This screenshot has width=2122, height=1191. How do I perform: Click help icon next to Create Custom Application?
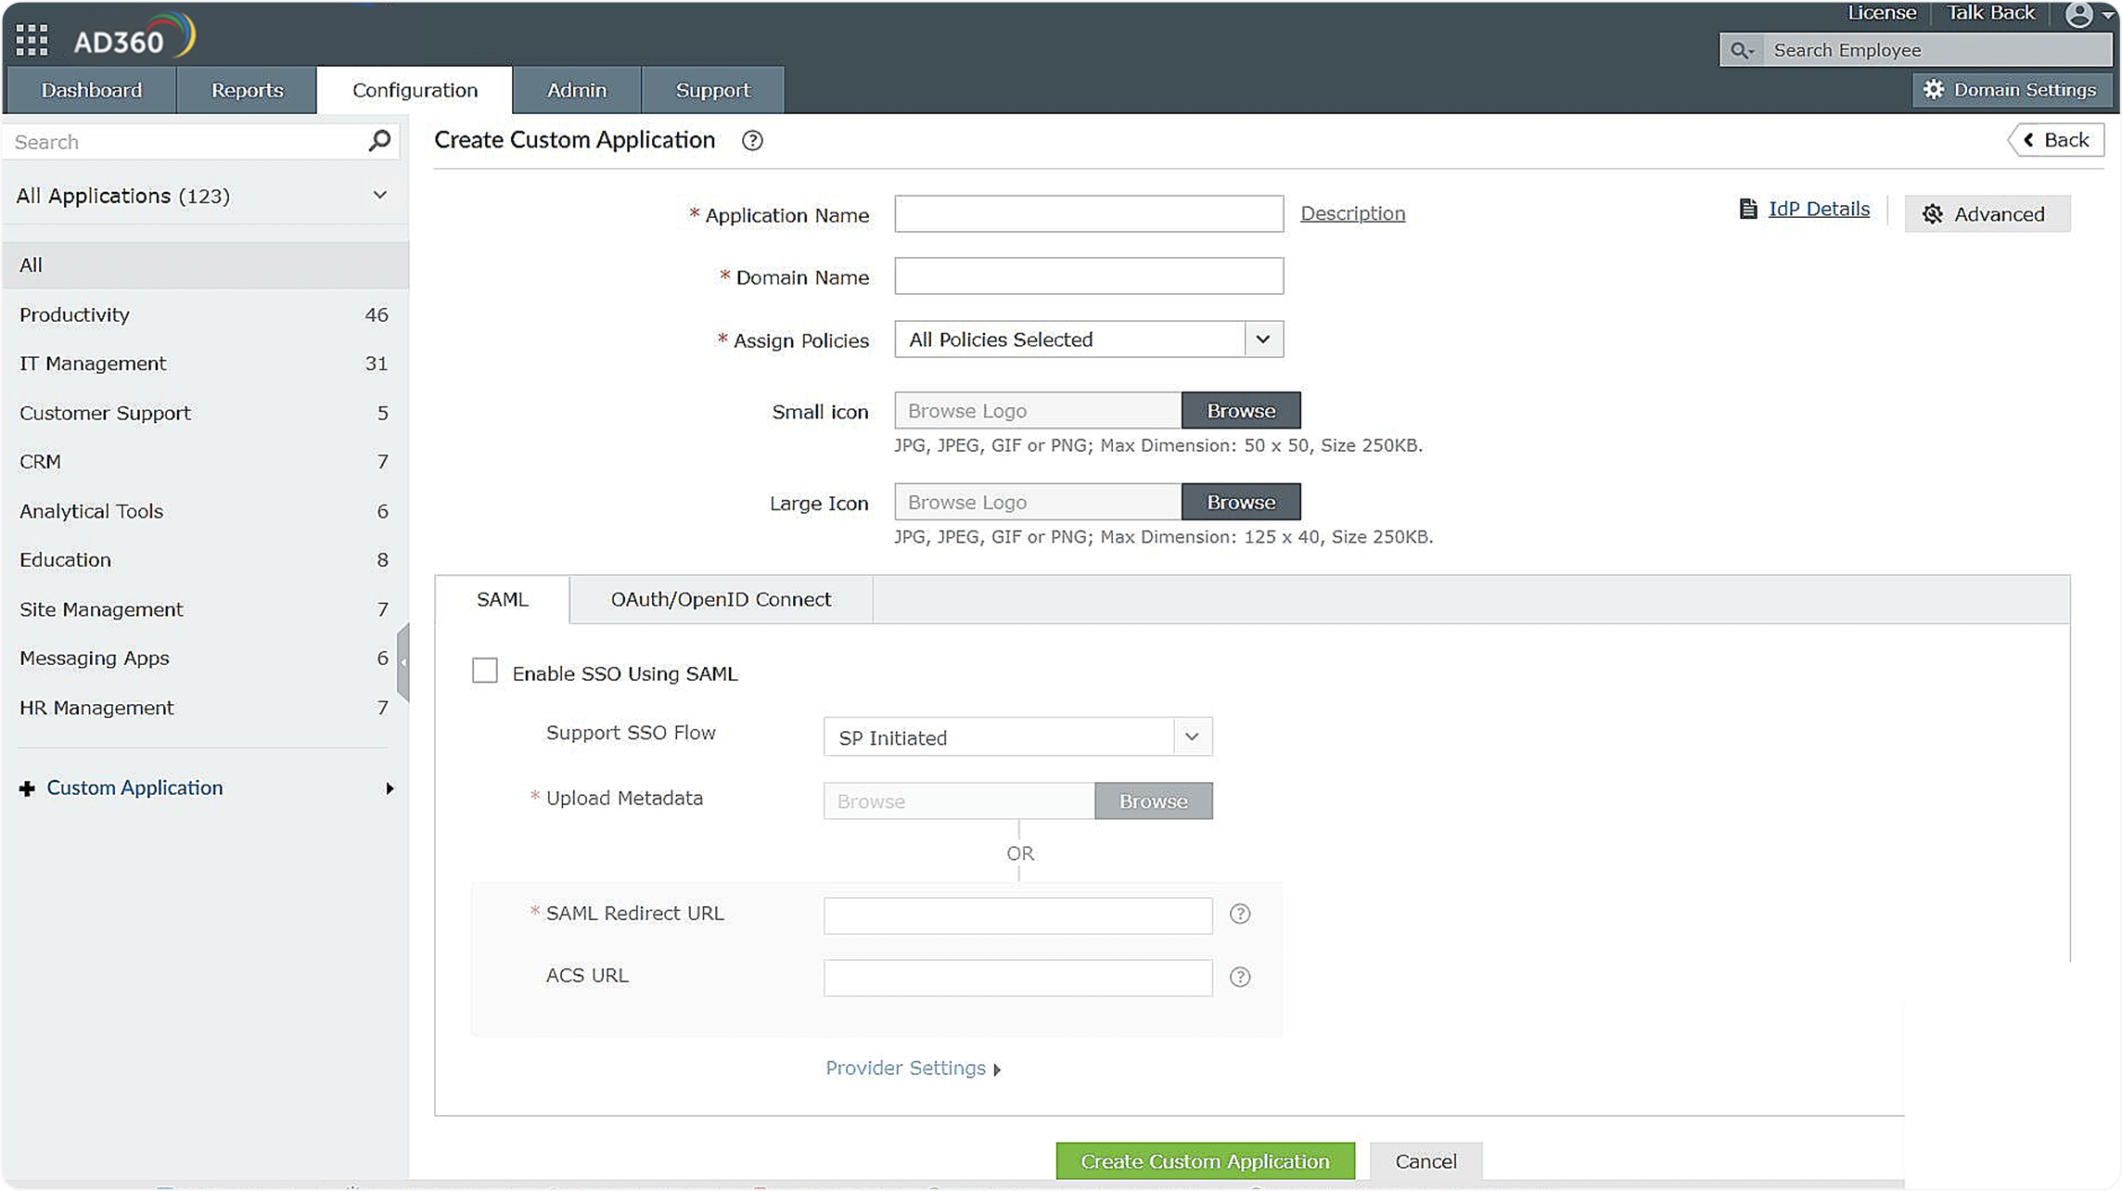752,141
